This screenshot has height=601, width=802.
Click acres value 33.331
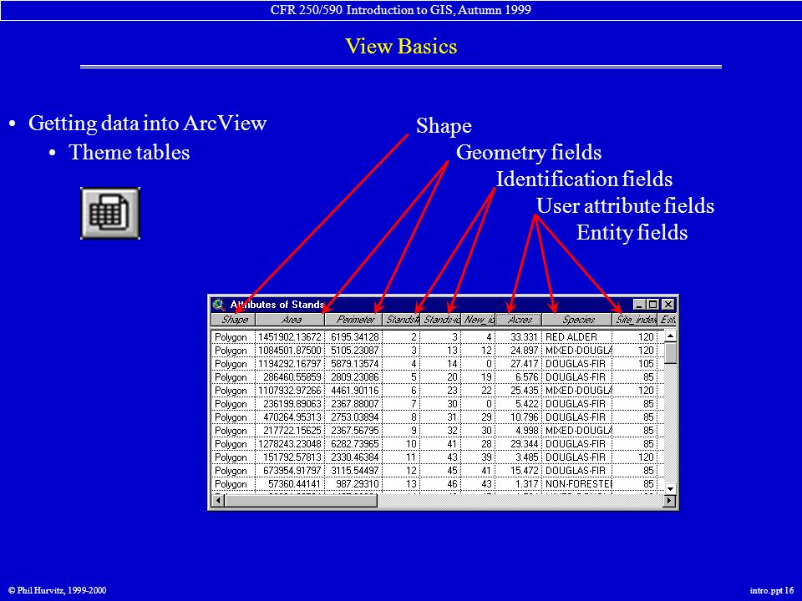[x=525, y=337]
